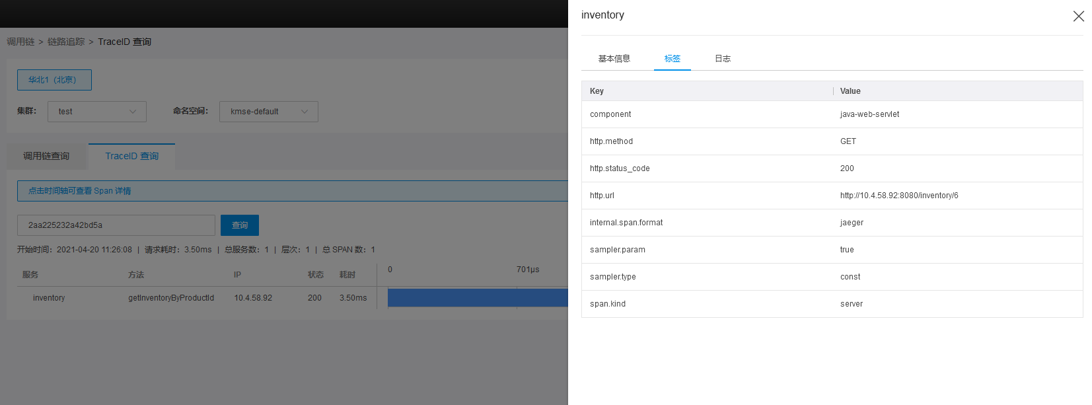Open the 日志 tab
1092x405 pixels.
pyautogui.click(x=723, y=59)
